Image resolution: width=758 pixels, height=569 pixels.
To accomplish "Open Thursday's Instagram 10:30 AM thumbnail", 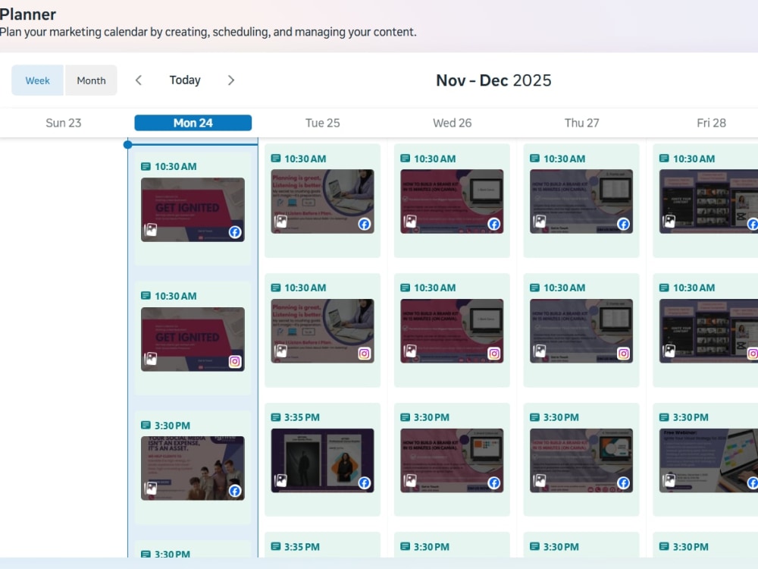I will coord(581,331).
